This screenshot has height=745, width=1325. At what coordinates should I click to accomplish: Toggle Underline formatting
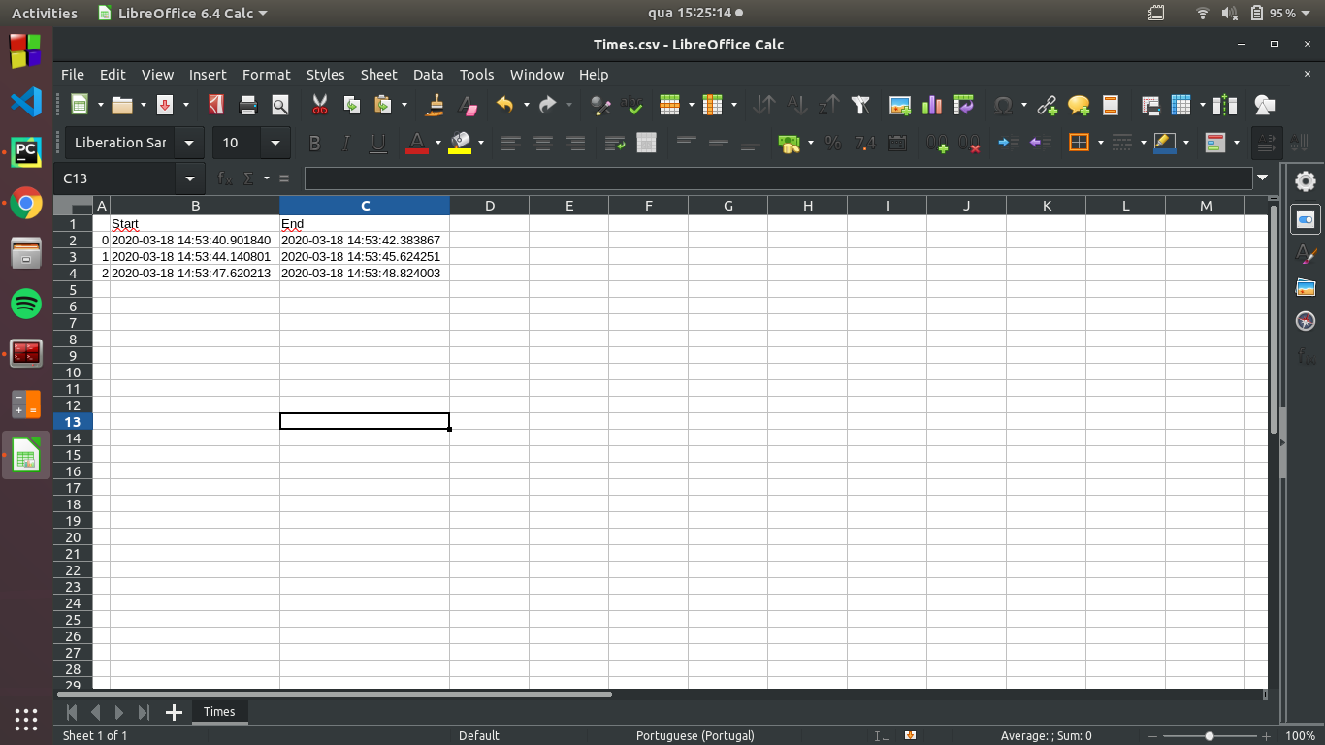click(378, 143)
